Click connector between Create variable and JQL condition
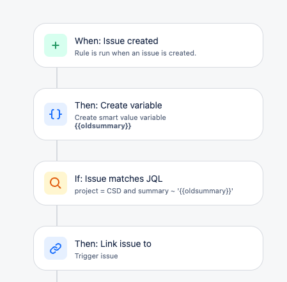The image size is (287, 282). pyautogui.click(x=57, y=151)
